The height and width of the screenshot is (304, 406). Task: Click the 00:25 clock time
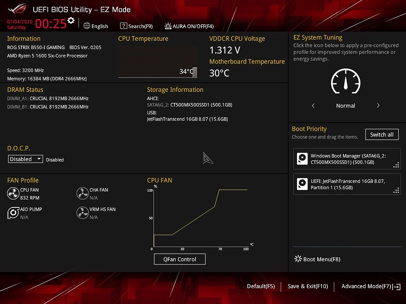(51, 24)
